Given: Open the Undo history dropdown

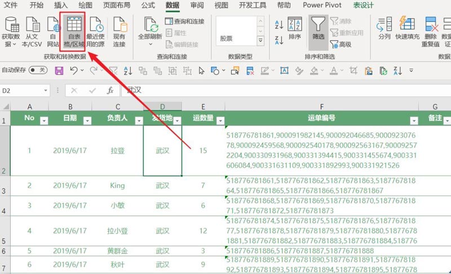Looking at the screenshot, I should tap(82, 70).
